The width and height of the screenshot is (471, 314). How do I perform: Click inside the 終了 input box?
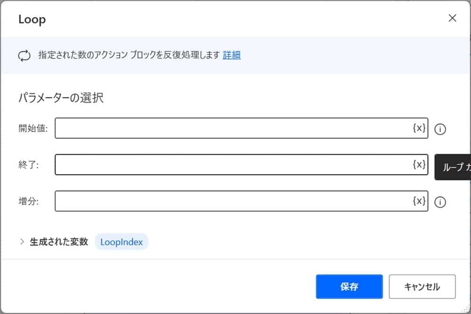(212, 164)
